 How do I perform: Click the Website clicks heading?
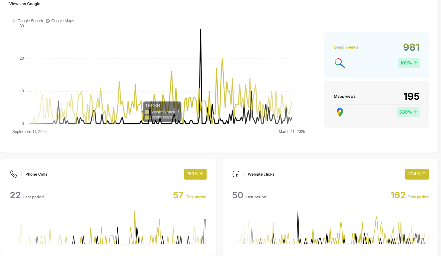tap(261, 174)
